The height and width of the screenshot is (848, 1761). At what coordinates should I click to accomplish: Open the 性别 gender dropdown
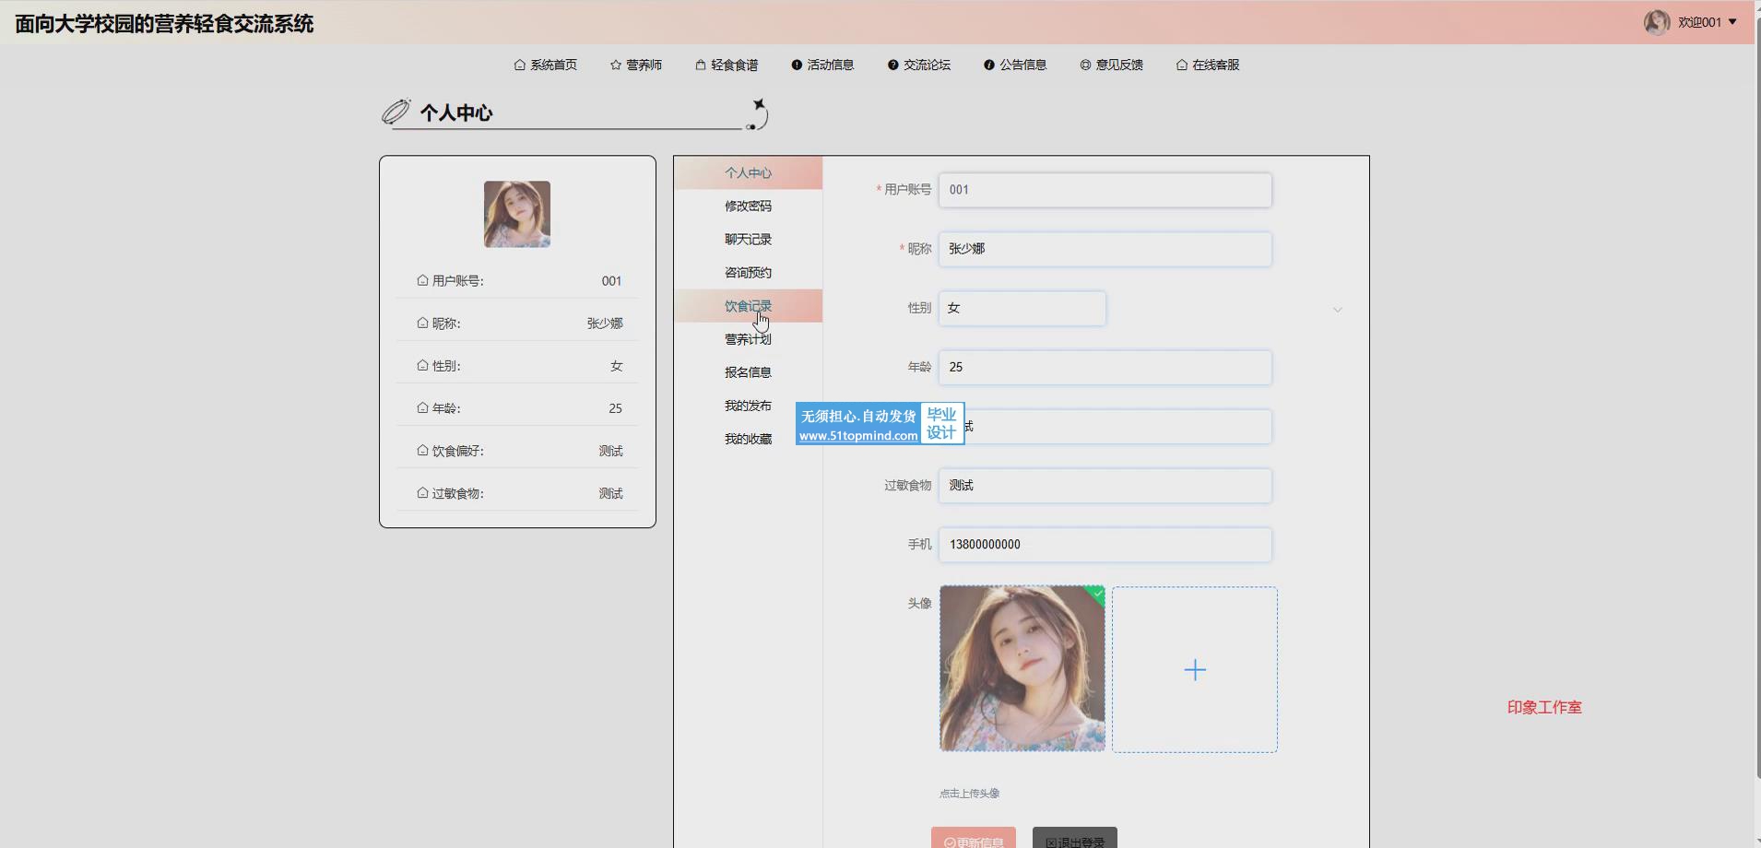click(x=1022, y=309)
